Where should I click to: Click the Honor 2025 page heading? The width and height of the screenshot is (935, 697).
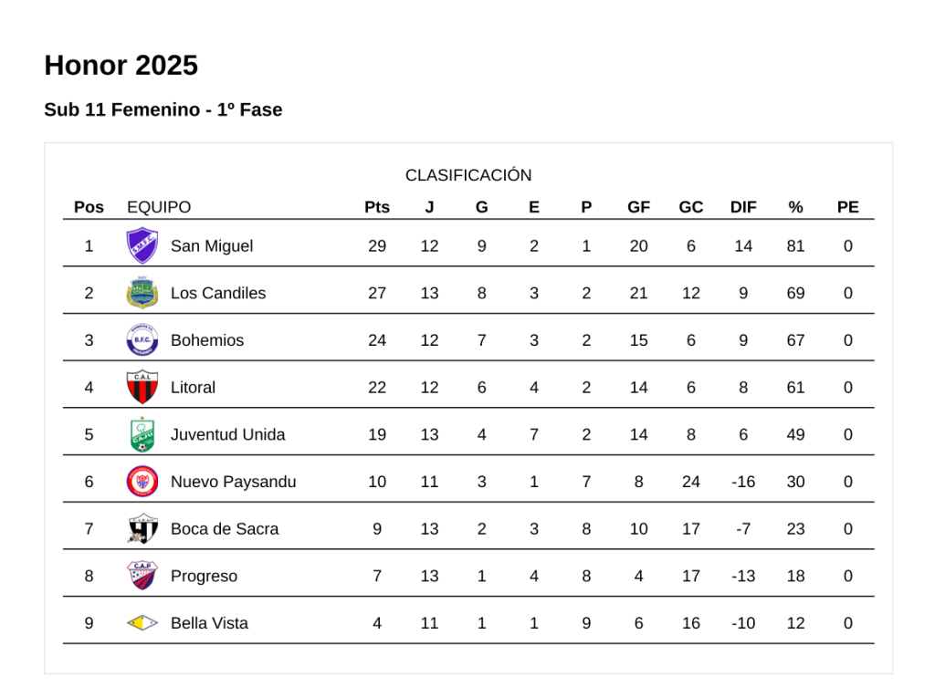pyautogui.click(x=121, y=66)
